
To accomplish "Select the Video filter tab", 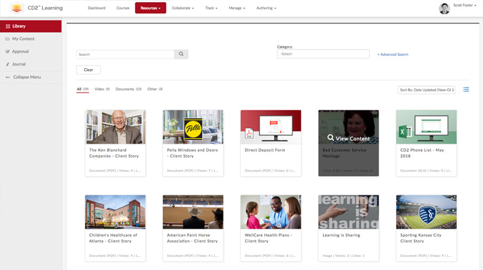I will click(102, 89).
